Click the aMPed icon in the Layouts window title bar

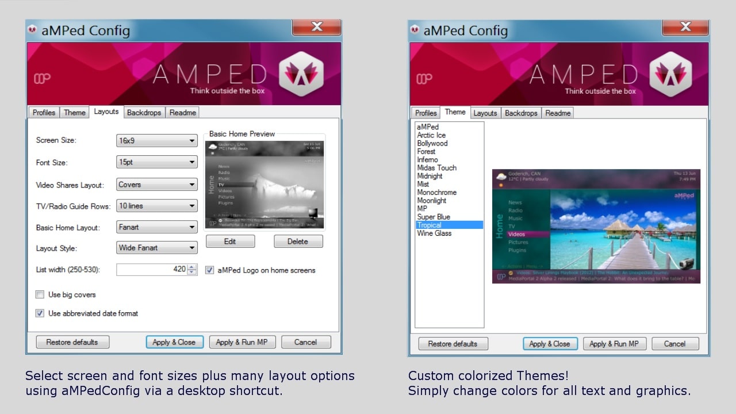coord(33,30)
